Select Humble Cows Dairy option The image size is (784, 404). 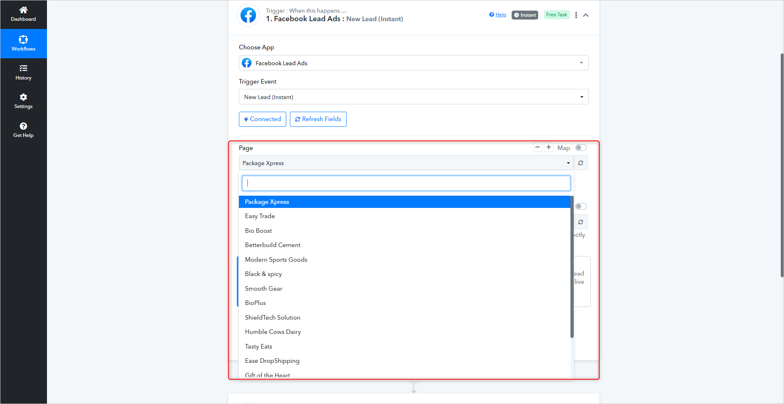pyautogui.click(x=405, y=332)
